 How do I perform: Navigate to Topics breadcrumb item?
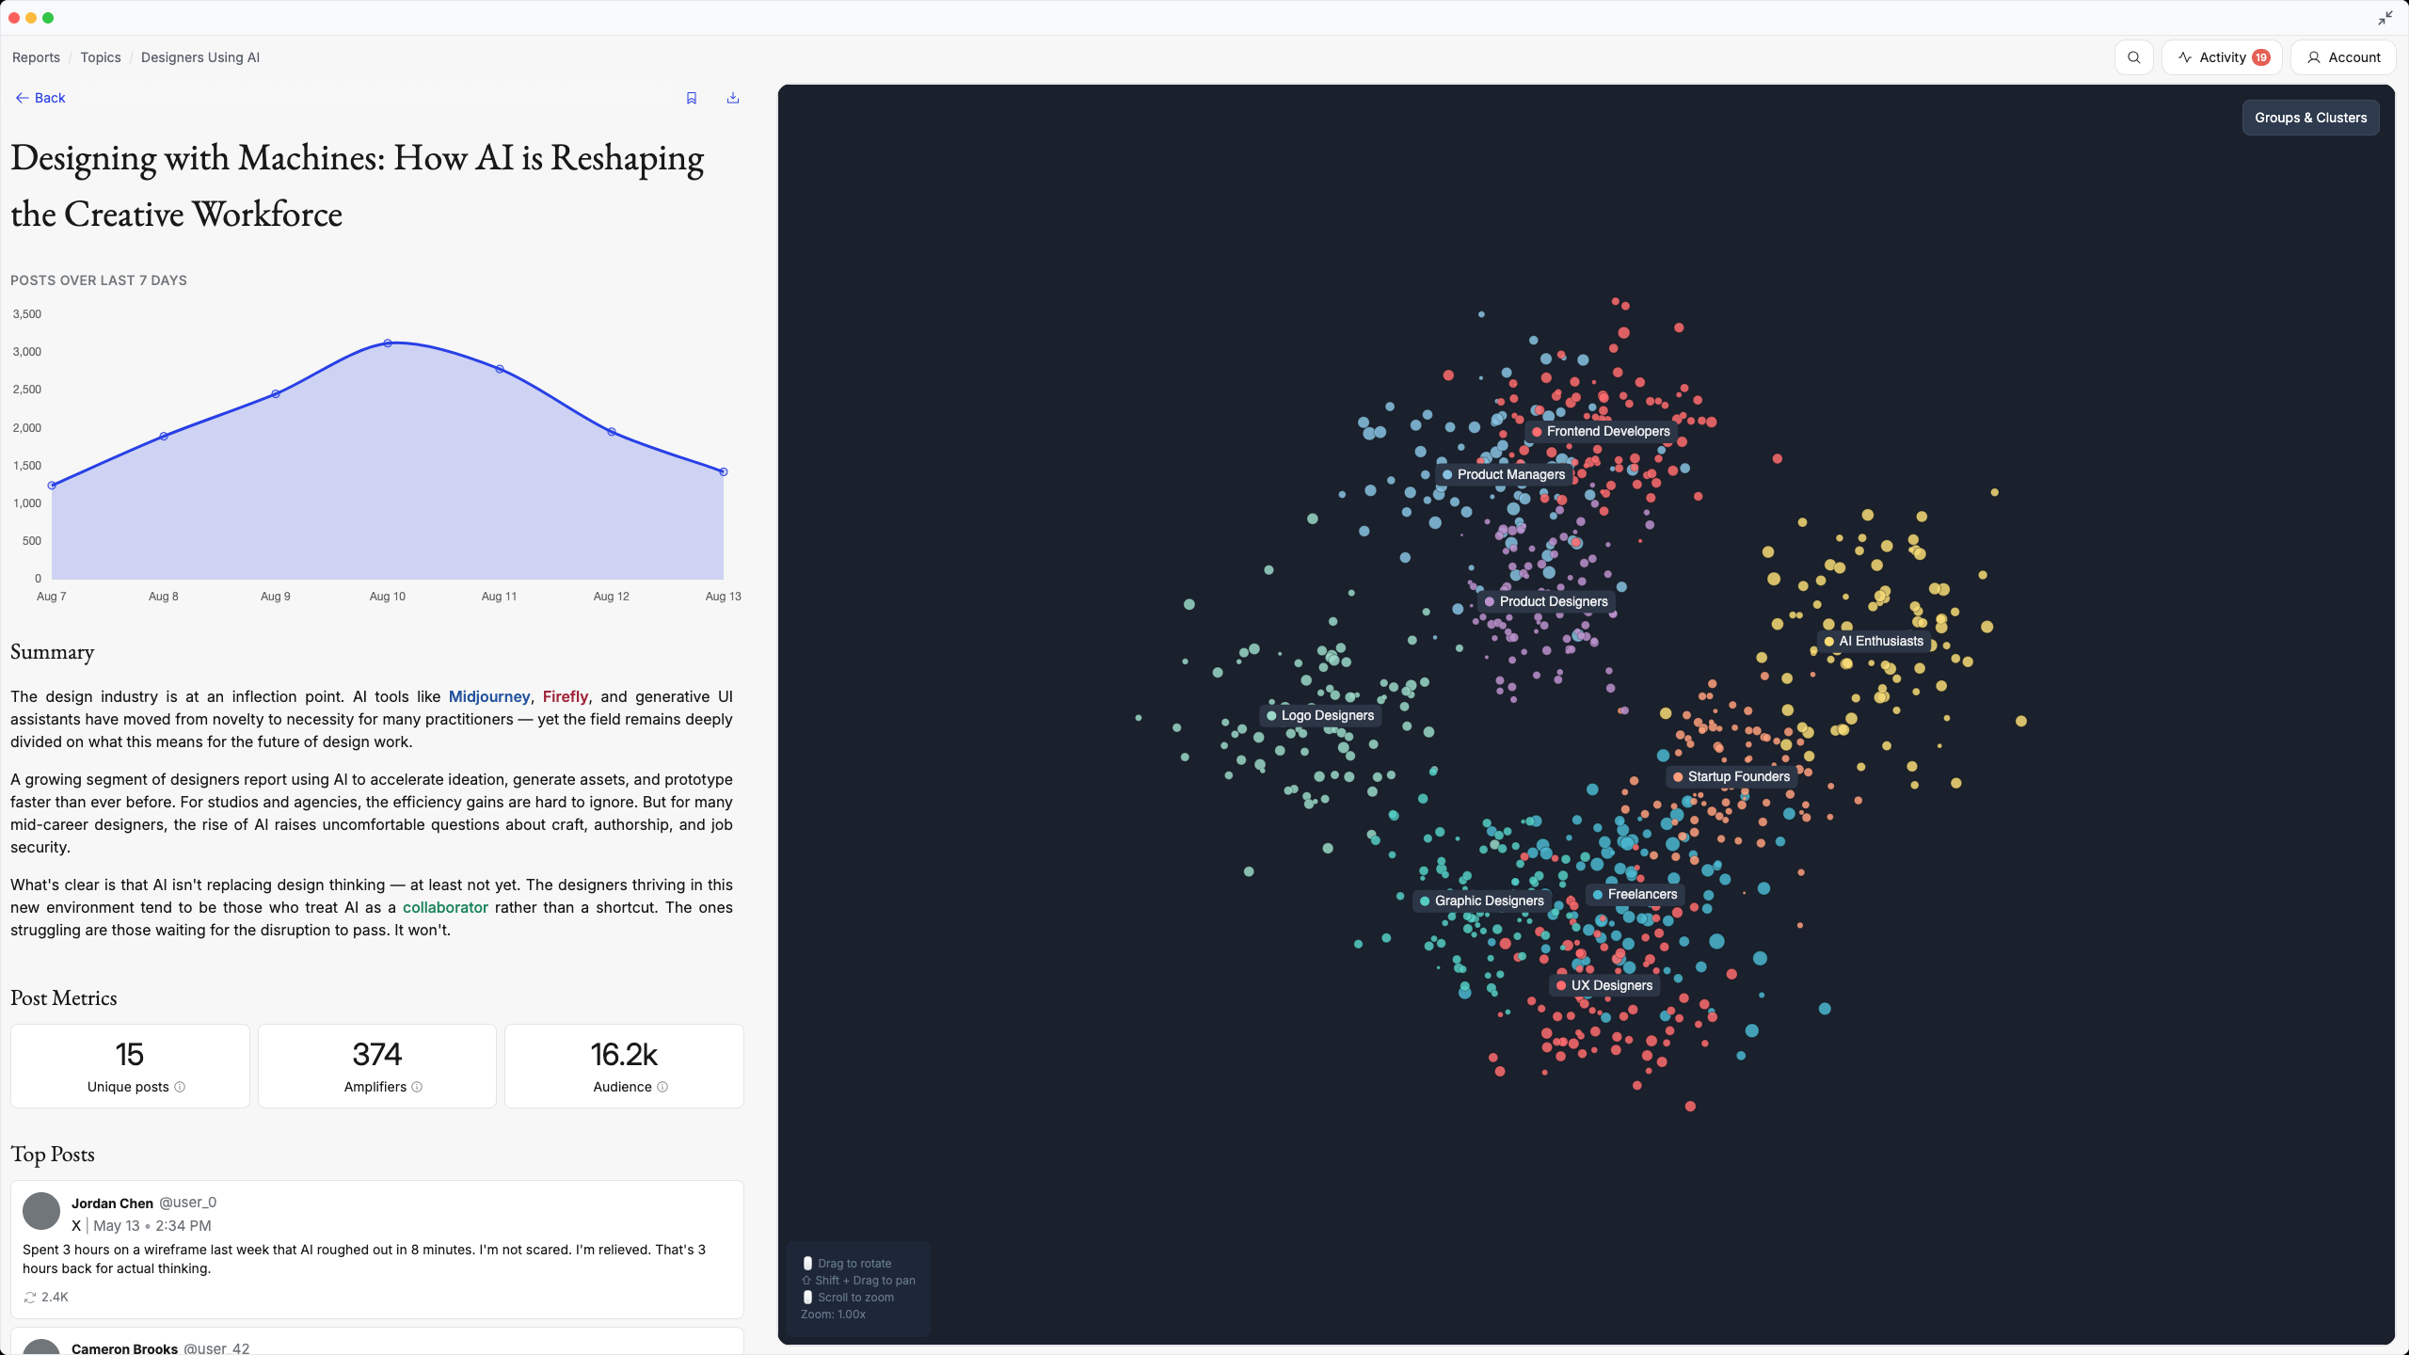tap(101, 57)
